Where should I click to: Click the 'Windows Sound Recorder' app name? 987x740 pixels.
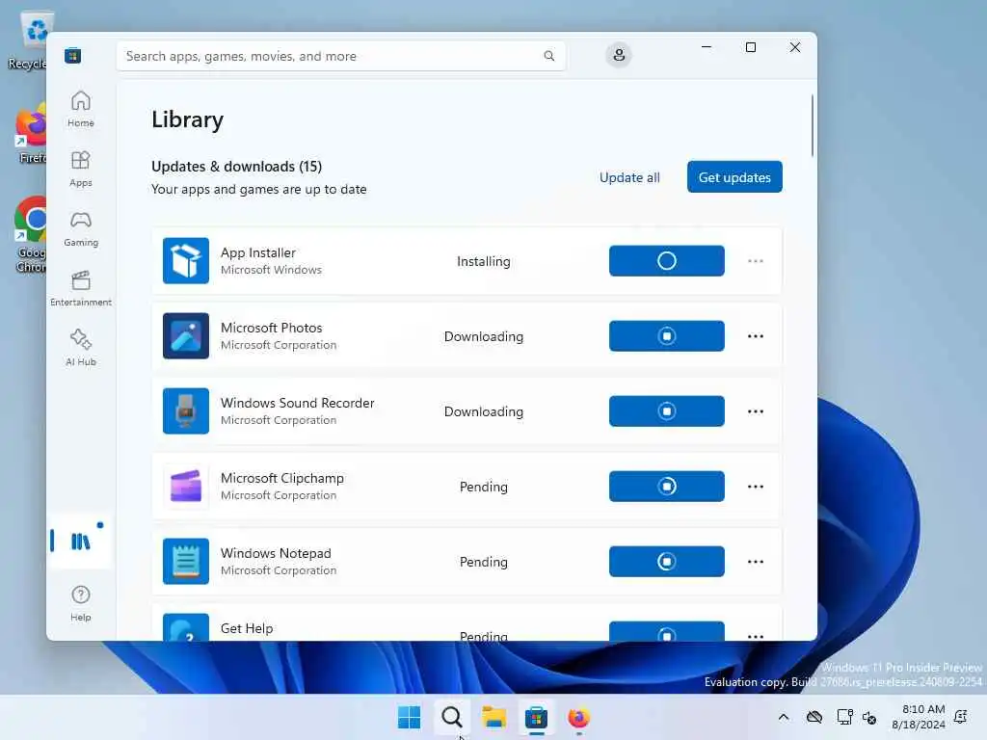(297, 403)
